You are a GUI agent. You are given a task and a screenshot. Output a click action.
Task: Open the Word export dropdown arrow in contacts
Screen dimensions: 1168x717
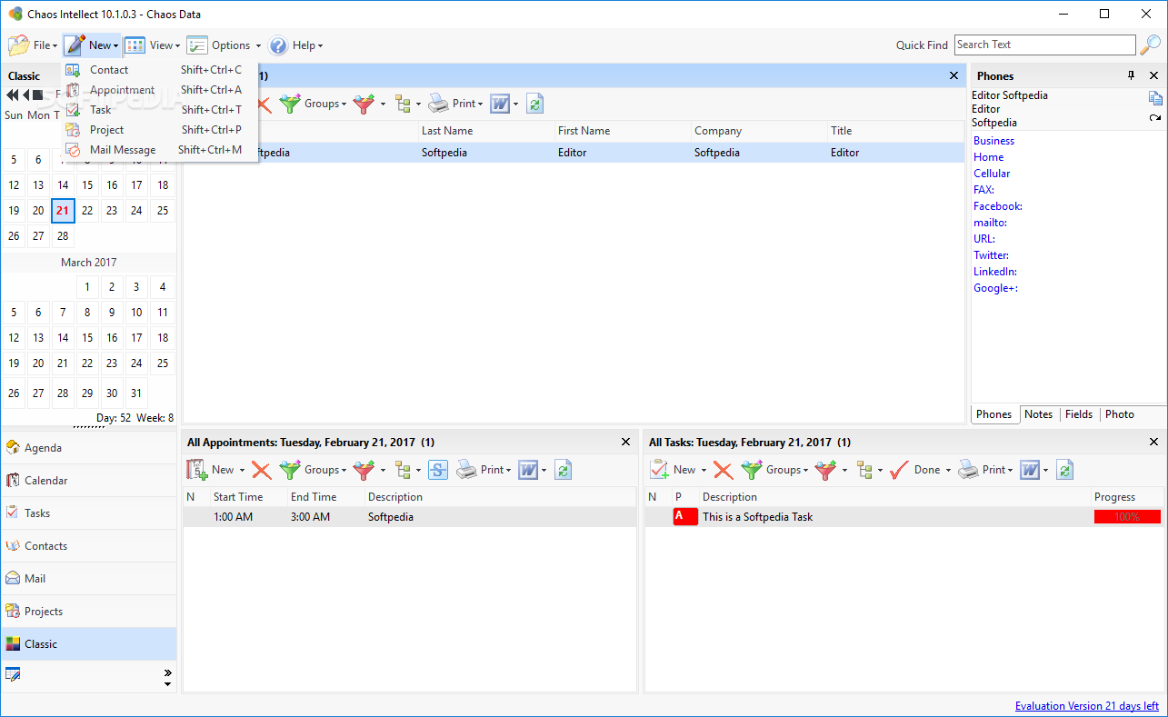coord(516,105)
